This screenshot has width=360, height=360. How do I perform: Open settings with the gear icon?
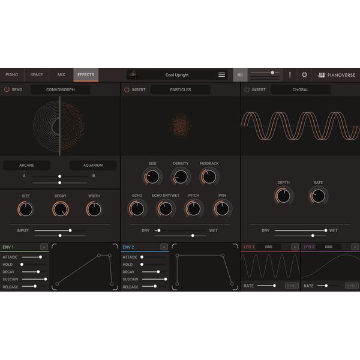(304, 75)
